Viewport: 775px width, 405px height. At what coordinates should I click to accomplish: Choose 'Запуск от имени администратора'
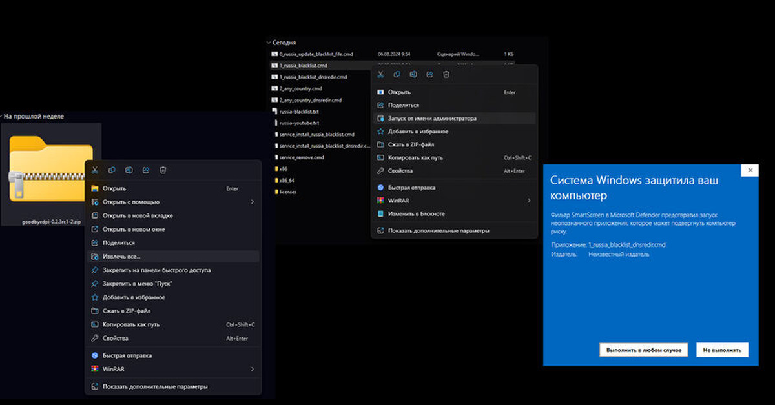point(431,119)
